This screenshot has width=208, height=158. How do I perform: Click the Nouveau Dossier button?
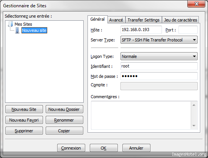coord(64,109)
